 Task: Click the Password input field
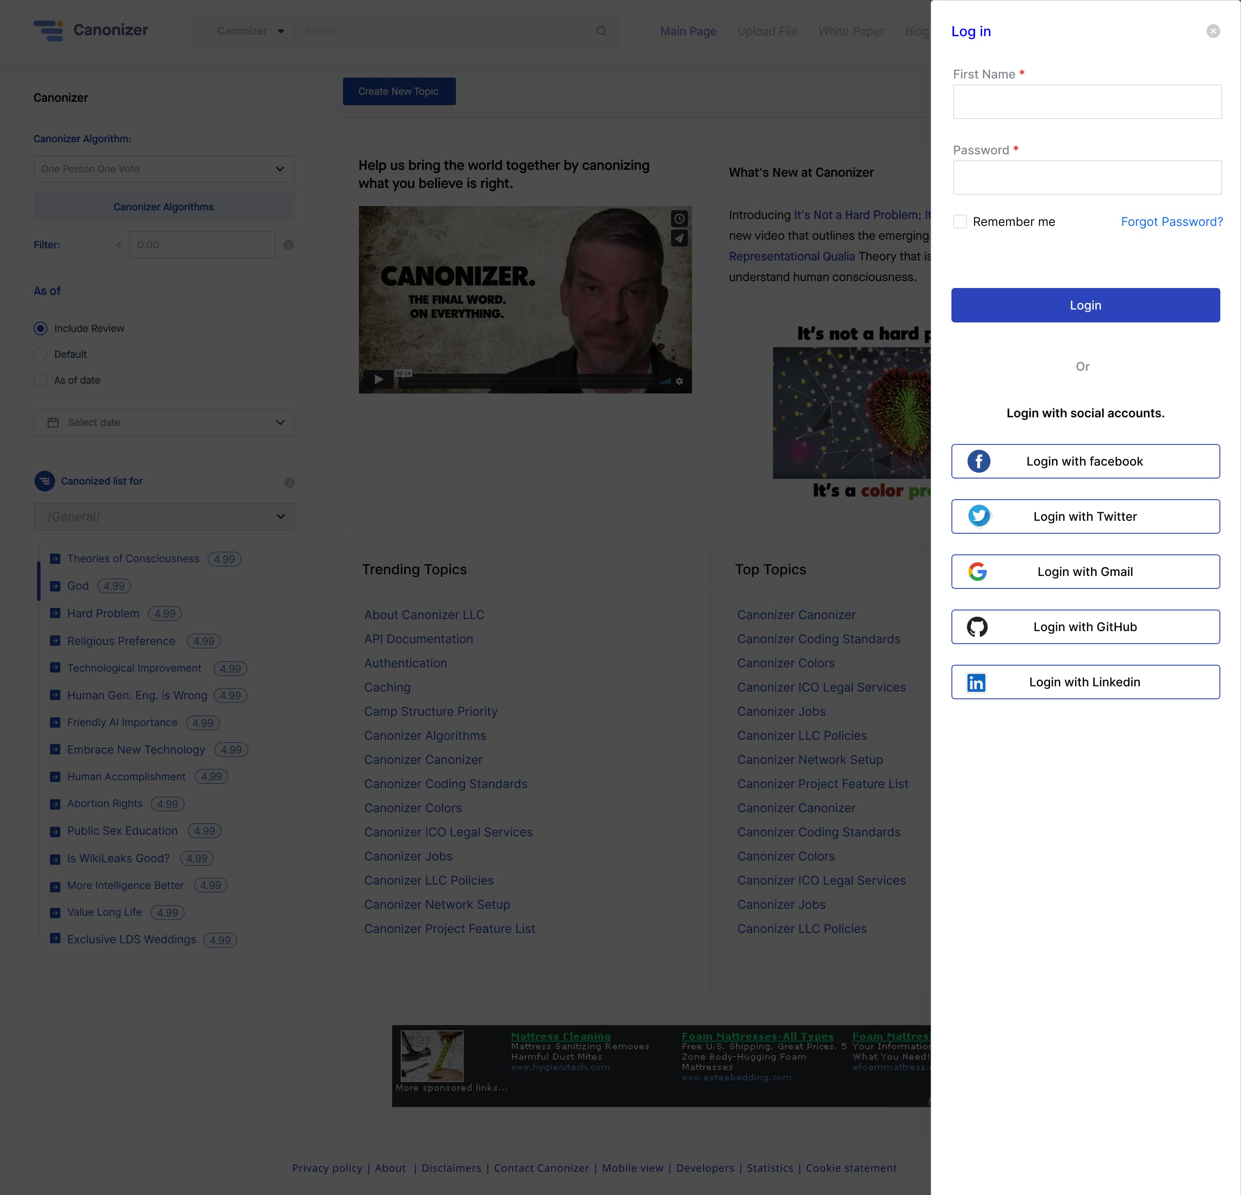[x=1086, y=177]
